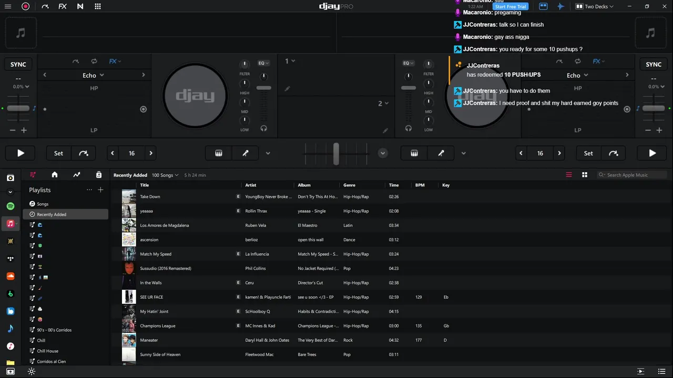This screenshot has height=378, width=673.
Task: Open the Beatsource source in sidebar
Action: click(11, 311)
